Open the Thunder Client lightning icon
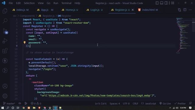This screenshot has width=195, height=110. click(5, 61)
